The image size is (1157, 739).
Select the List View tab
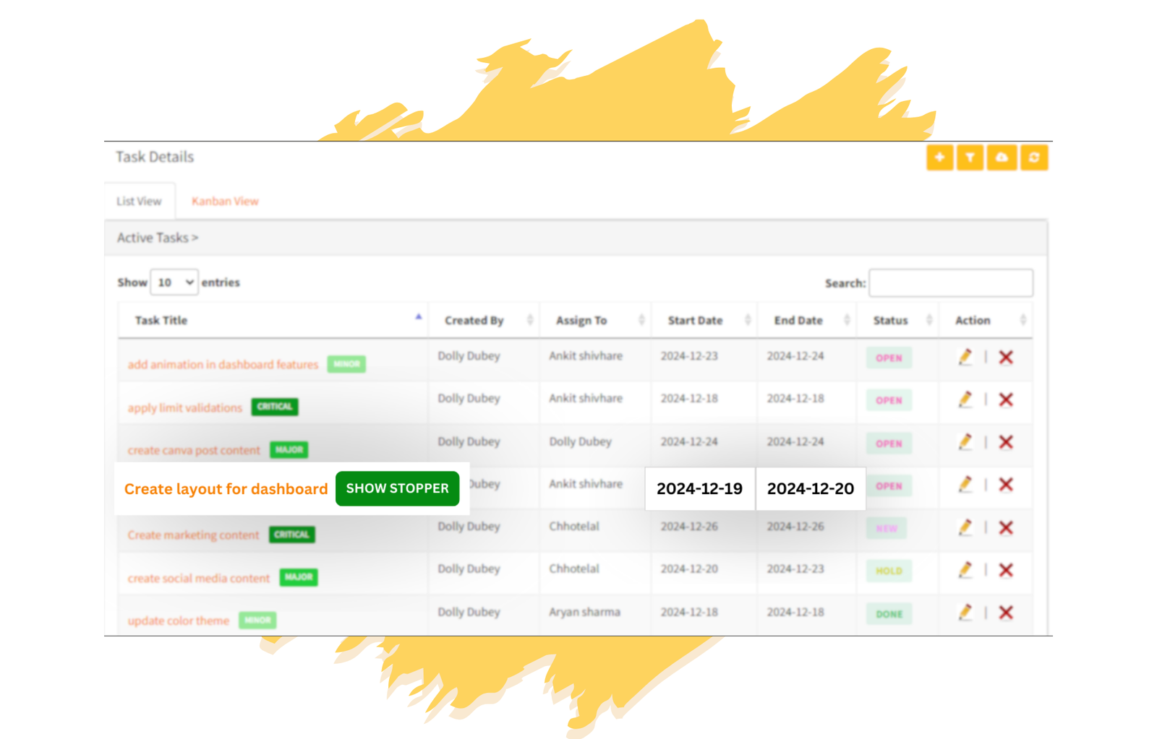139,202
